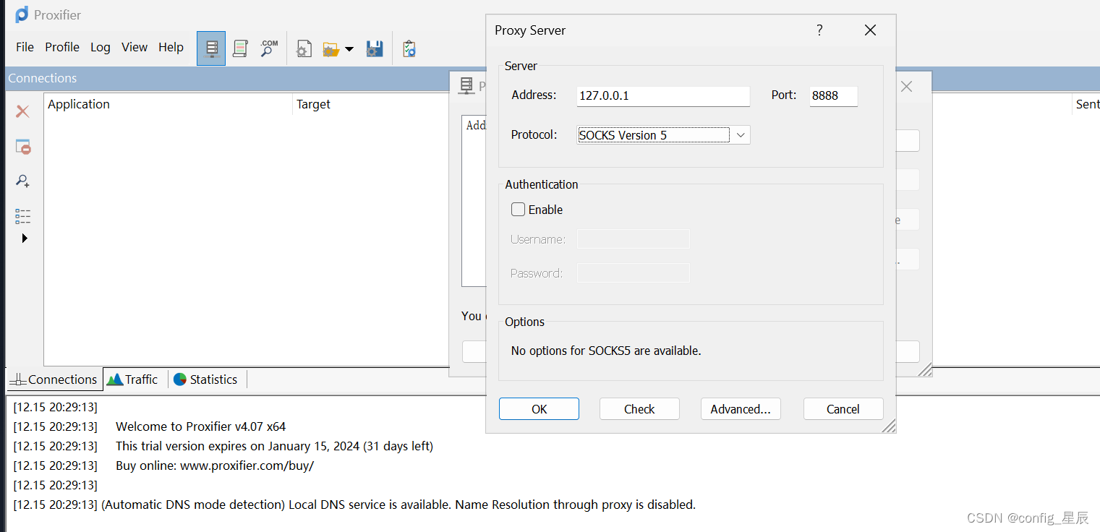Viewport: 1100px width, 532px height.
Task: Open the File menu
Action: pyautogui.click(x=25, y=47)
